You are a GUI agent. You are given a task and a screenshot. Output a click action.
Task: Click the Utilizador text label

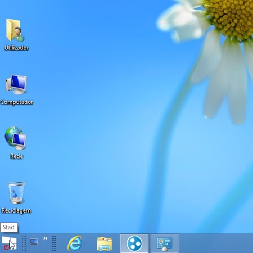click(16, 48)
